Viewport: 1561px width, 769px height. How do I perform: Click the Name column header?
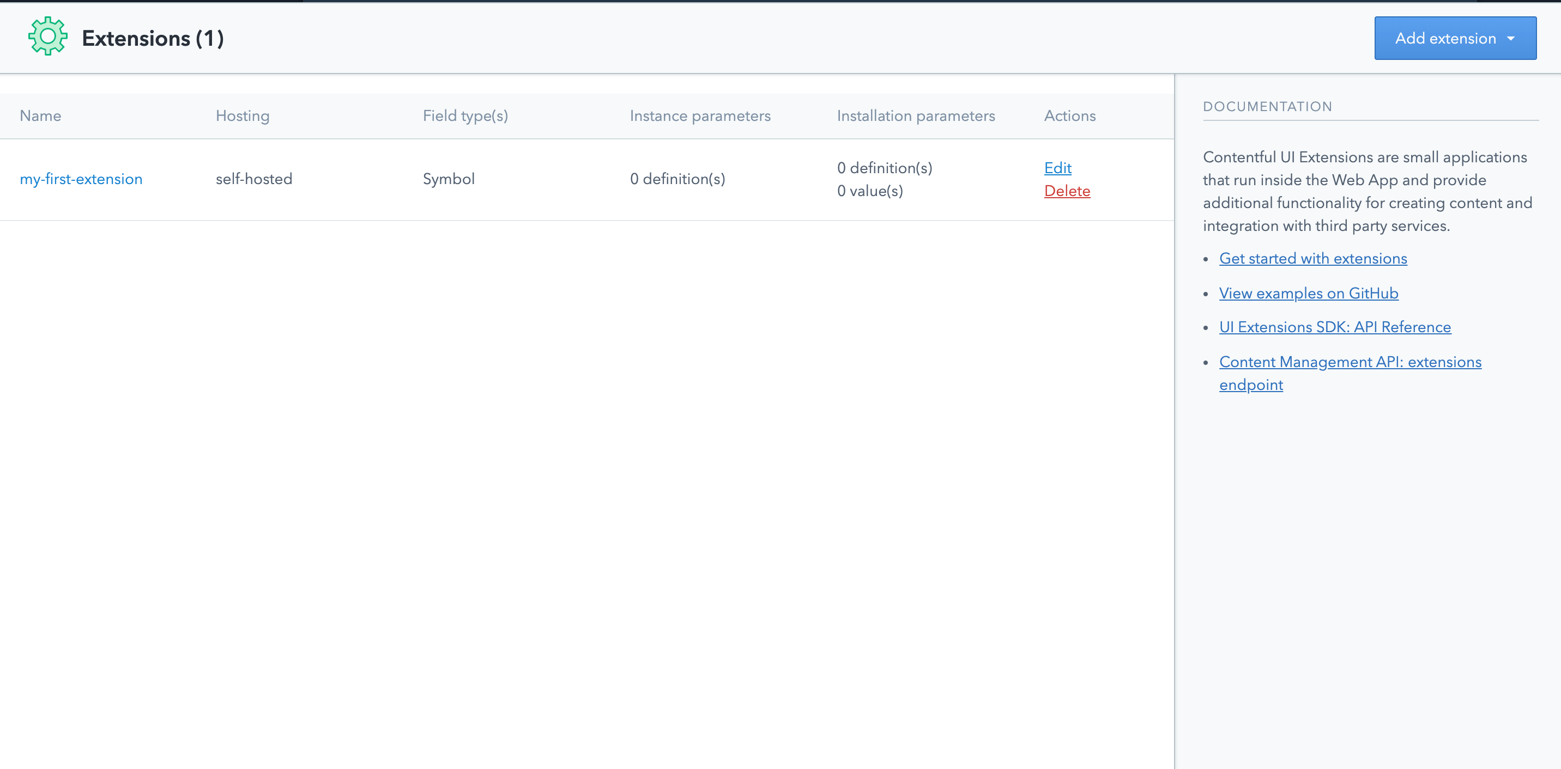point(40,115)
